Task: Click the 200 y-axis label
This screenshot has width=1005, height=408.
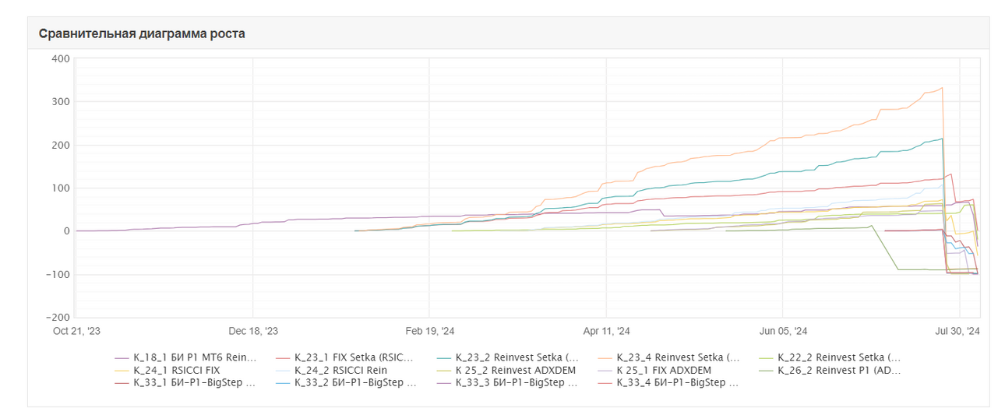Action: [62, 145]
